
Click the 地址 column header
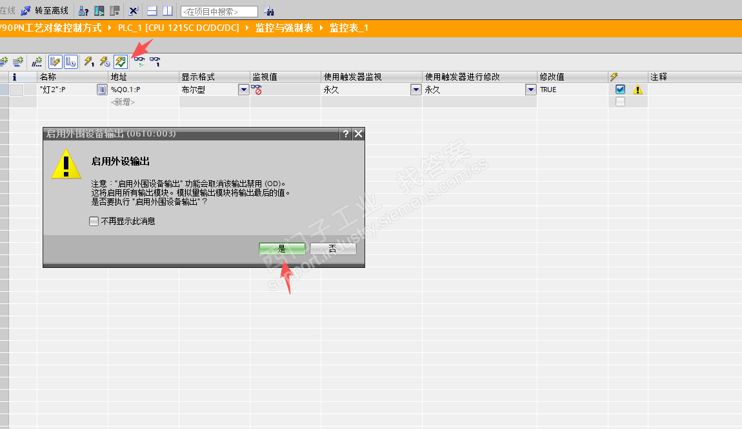[x=144, y=77]
